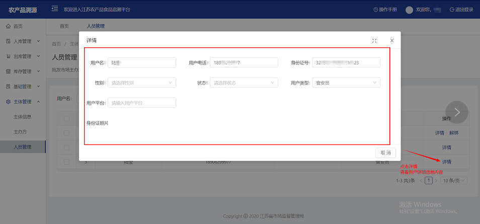Tick the checkbox on the last table row
Image resolution: width=480 pixels, height=224 pixels.
(x=66, y=162)
